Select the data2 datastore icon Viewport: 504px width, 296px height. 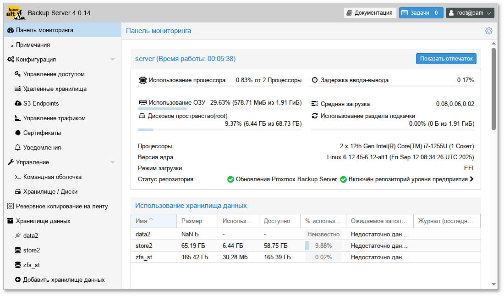(18, 235)
